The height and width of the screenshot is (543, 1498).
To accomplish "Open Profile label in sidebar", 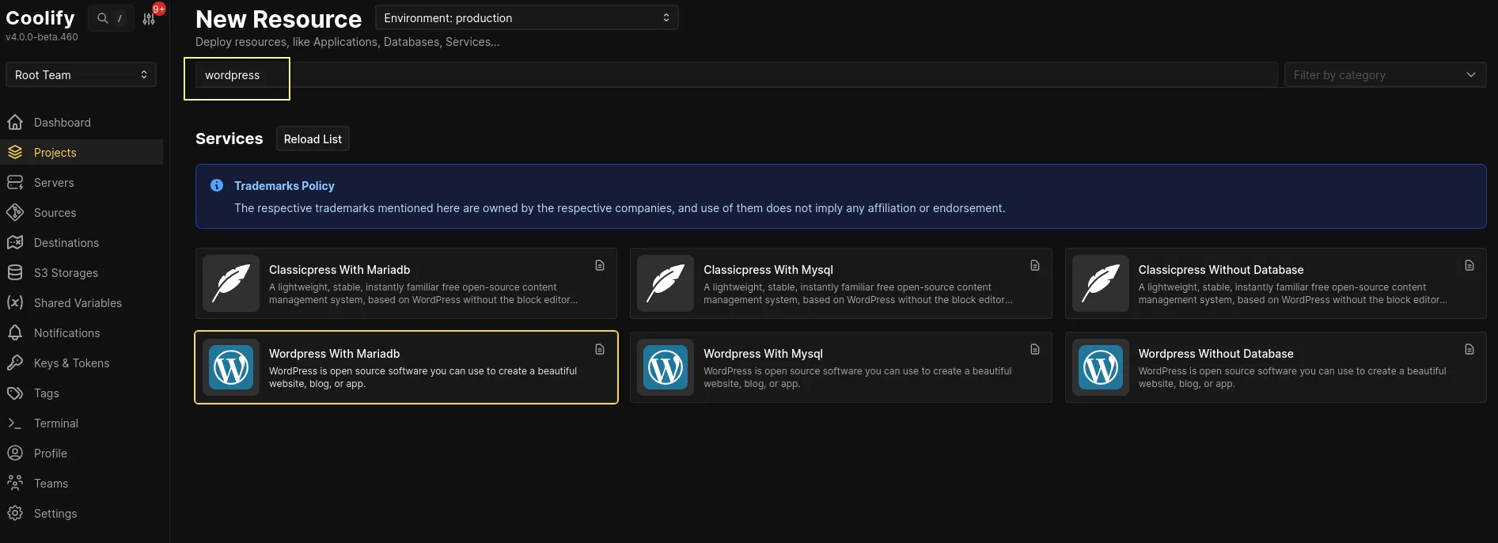I will tap(51, 454).
